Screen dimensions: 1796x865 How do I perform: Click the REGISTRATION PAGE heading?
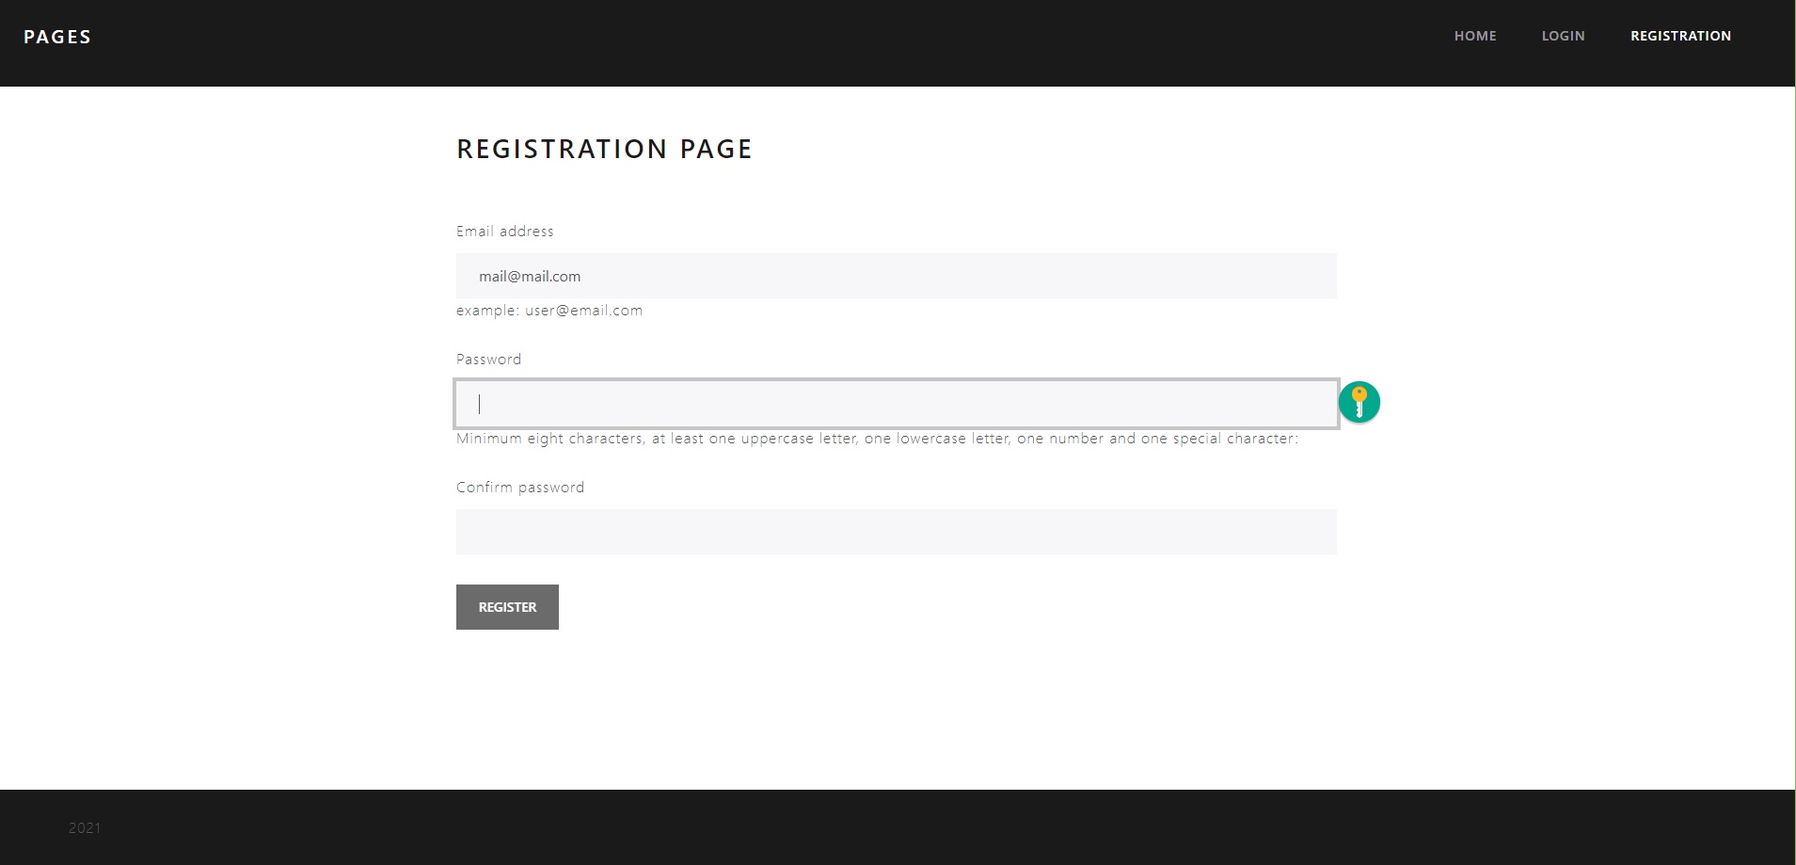tap(603, 148)
